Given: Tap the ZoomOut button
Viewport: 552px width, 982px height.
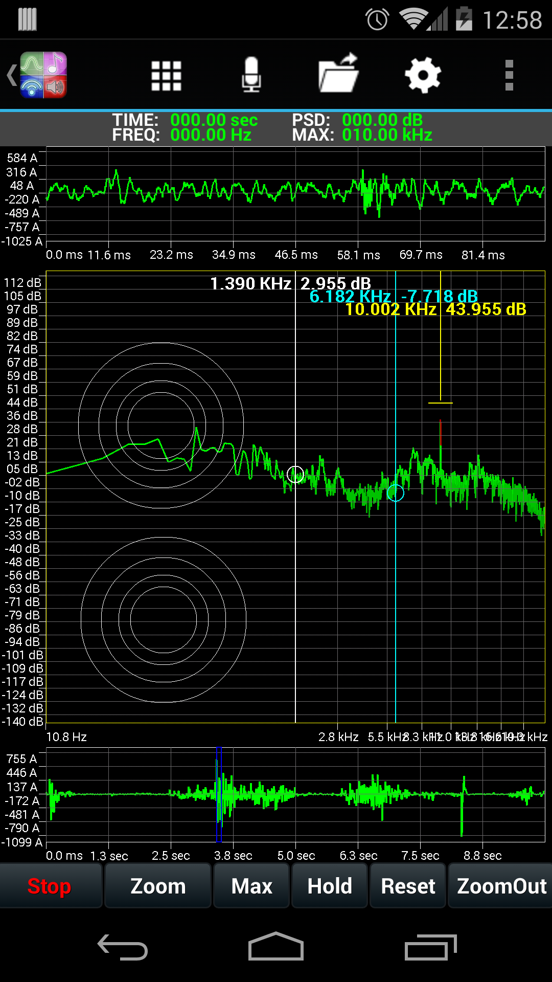Looking at the screenshot, I should pyautogui.click(x=501, y=886).
